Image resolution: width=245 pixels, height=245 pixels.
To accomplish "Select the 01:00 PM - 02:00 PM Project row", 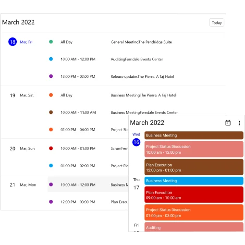I will tap(88, 166).
